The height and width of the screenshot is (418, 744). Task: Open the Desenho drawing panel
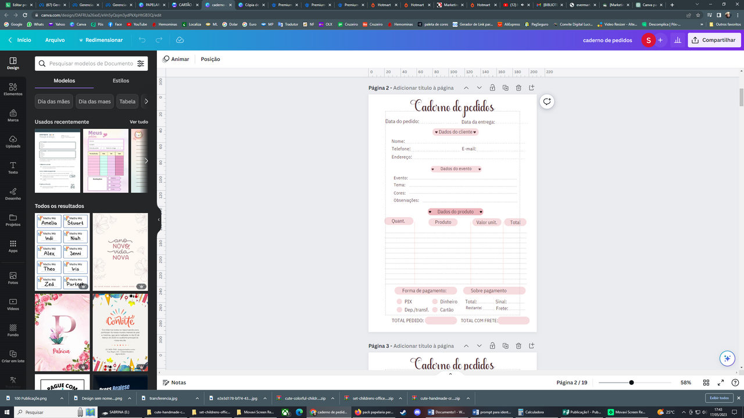13,194
